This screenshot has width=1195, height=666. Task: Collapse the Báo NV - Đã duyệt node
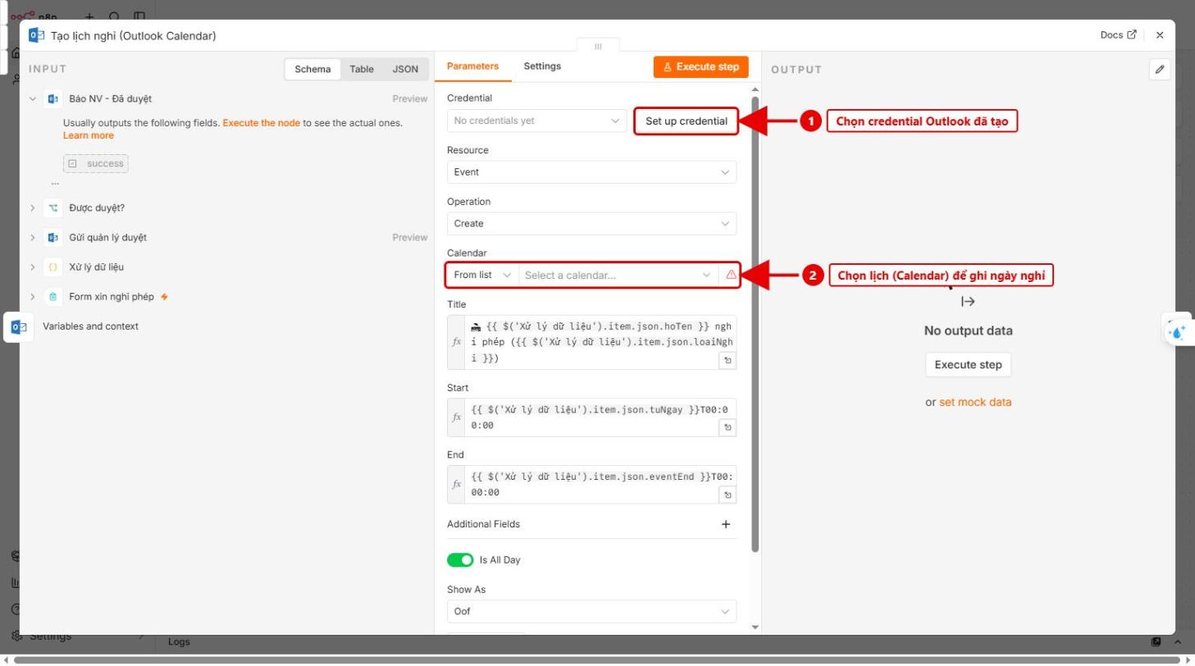coord(33,98)
